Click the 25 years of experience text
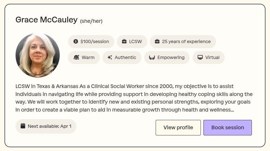 click(186, 42)
